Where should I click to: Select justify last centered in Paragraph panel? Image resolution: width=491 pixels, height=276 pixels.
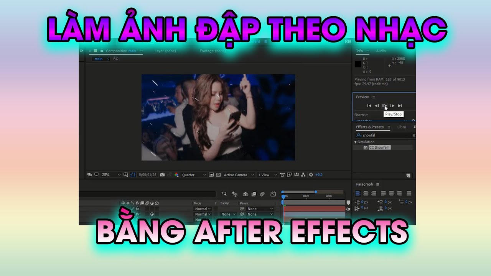point(391,193)
